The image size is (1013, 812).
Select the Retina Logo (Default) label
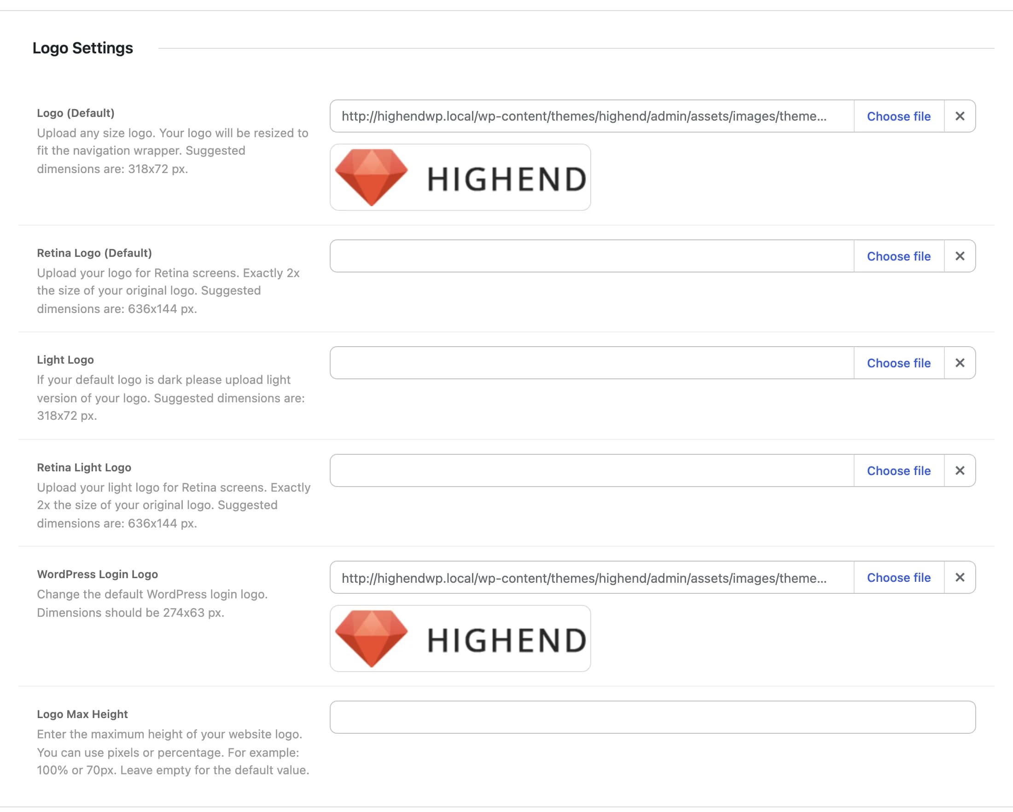coord(94,253)
